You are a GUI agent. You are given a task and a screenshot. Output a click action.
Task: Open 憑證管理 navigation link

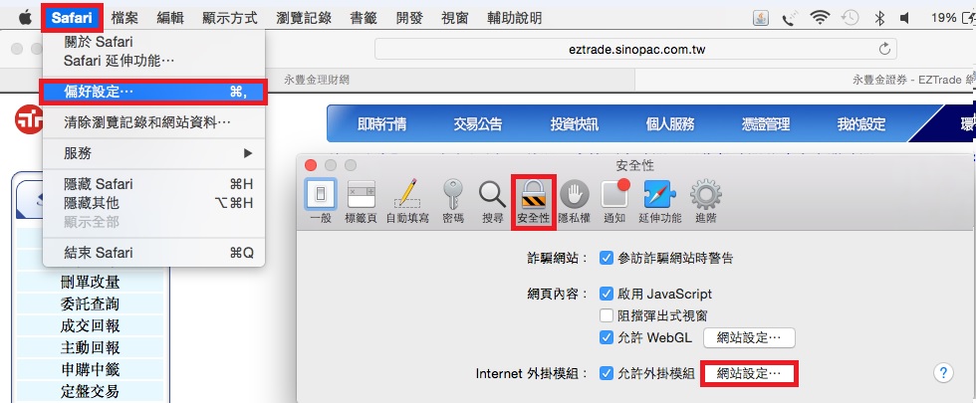pyautogui.click(x=766, y=124)
